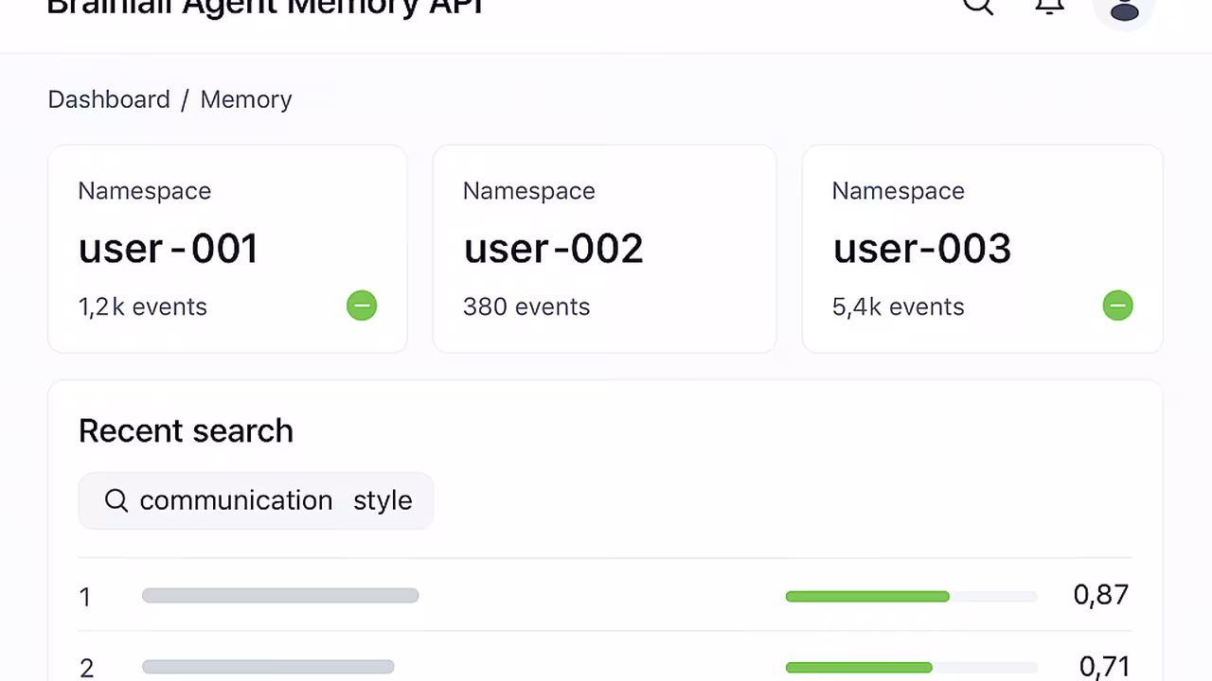Open the user-001 namespace card

pos(227,249)
